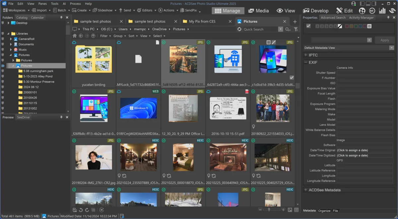Click the dashboard bar-chart icon top right
Image resolution: width=398 pixels, height=219 pixels.
coord(382,10)
